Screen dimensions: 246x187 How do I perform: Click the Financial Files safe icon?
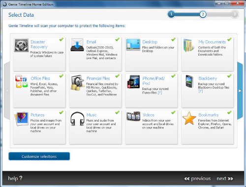tap(78, 83)
